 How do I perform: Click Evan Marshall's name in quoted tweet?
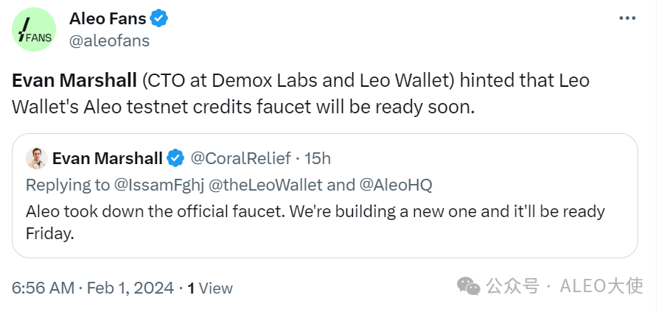pos(108,157)
